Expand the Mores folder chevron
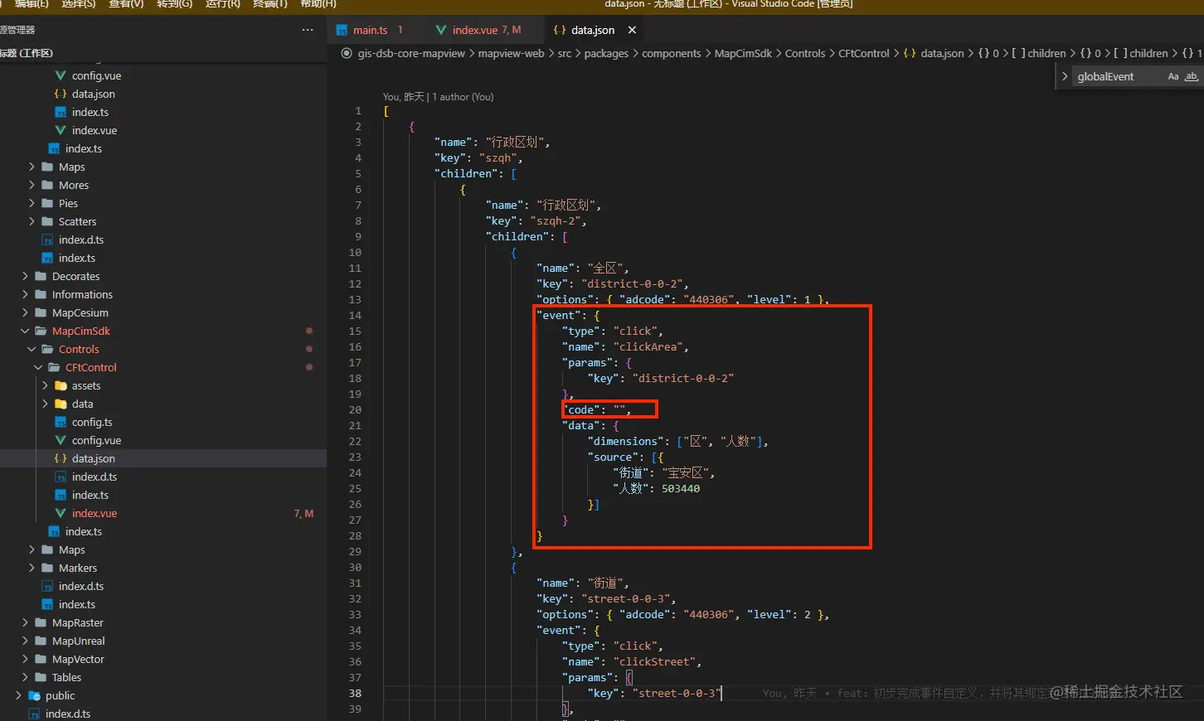Screen dimensions: 1204x721 click(x=32, y=185)
